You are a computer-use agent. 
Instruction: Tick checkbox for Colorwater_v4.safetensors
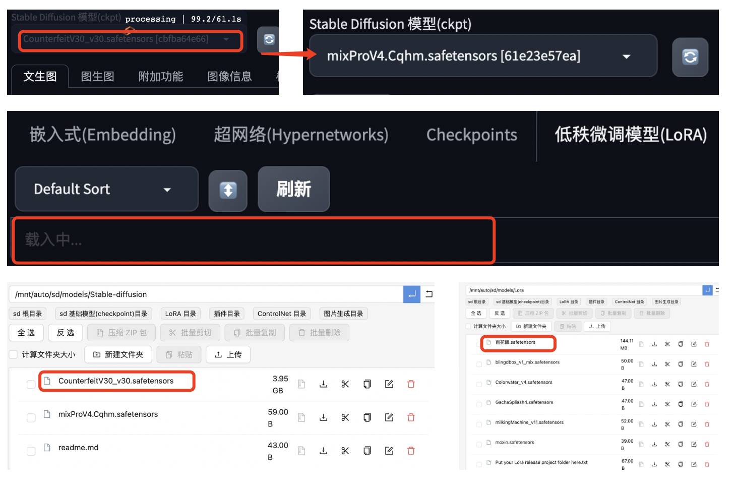478,385
